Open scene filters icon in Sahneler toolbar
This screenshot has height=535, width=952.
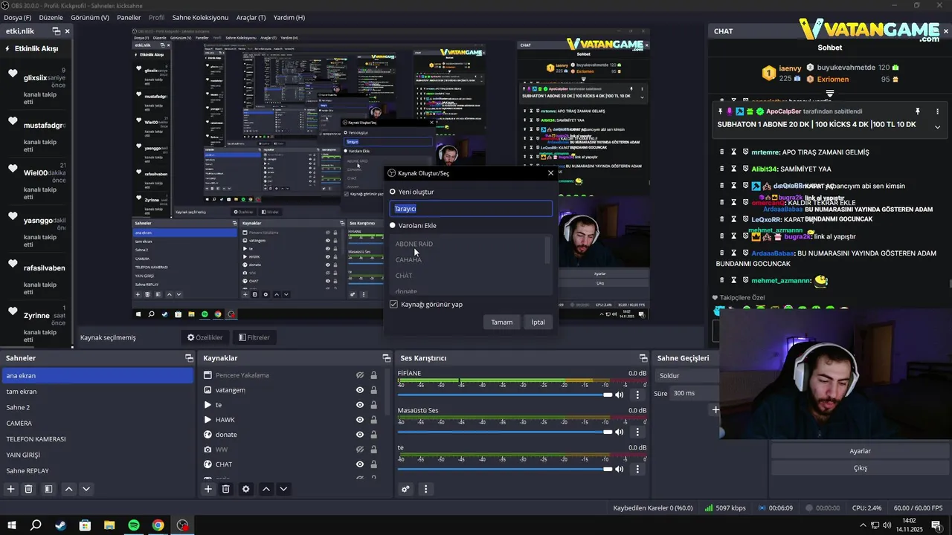pyautogui.click(x=48, y=489)
